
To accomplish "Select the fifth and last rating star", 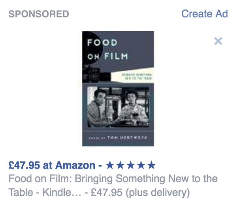I will pos(151,165).
